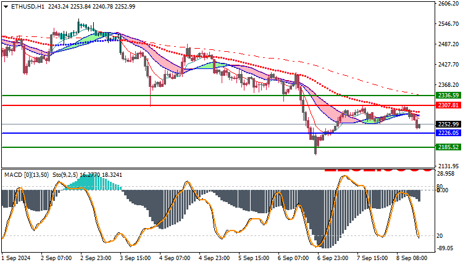Select the 5 Sep 15:00 time label

(254, 258)
